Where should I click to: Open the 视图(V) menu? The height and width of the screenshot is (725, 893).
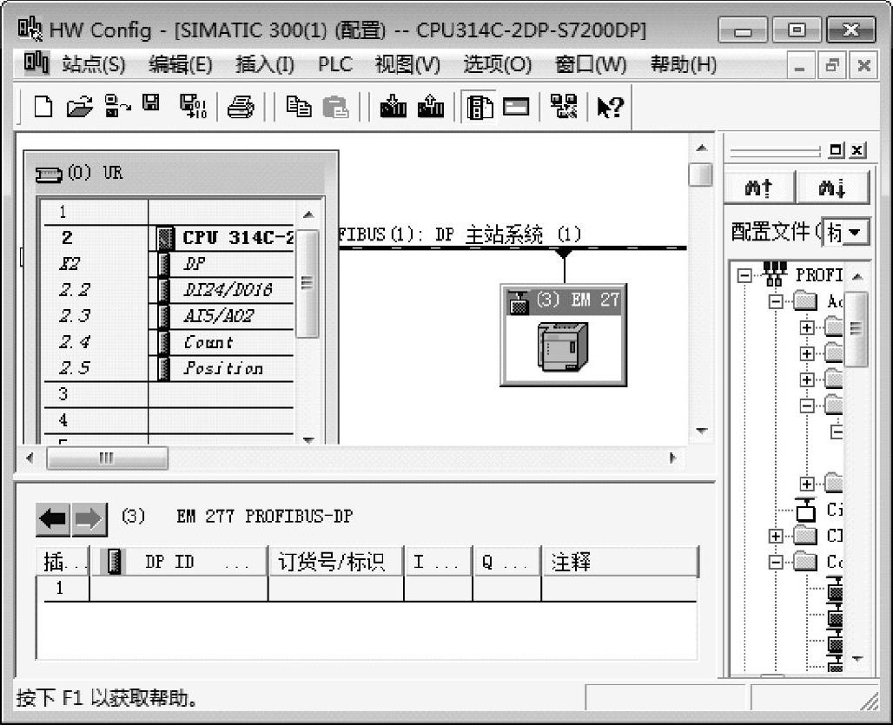[407, 64]
